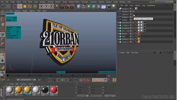
Task: Open Object Manager Tags menu
Action: click(144, 6)
